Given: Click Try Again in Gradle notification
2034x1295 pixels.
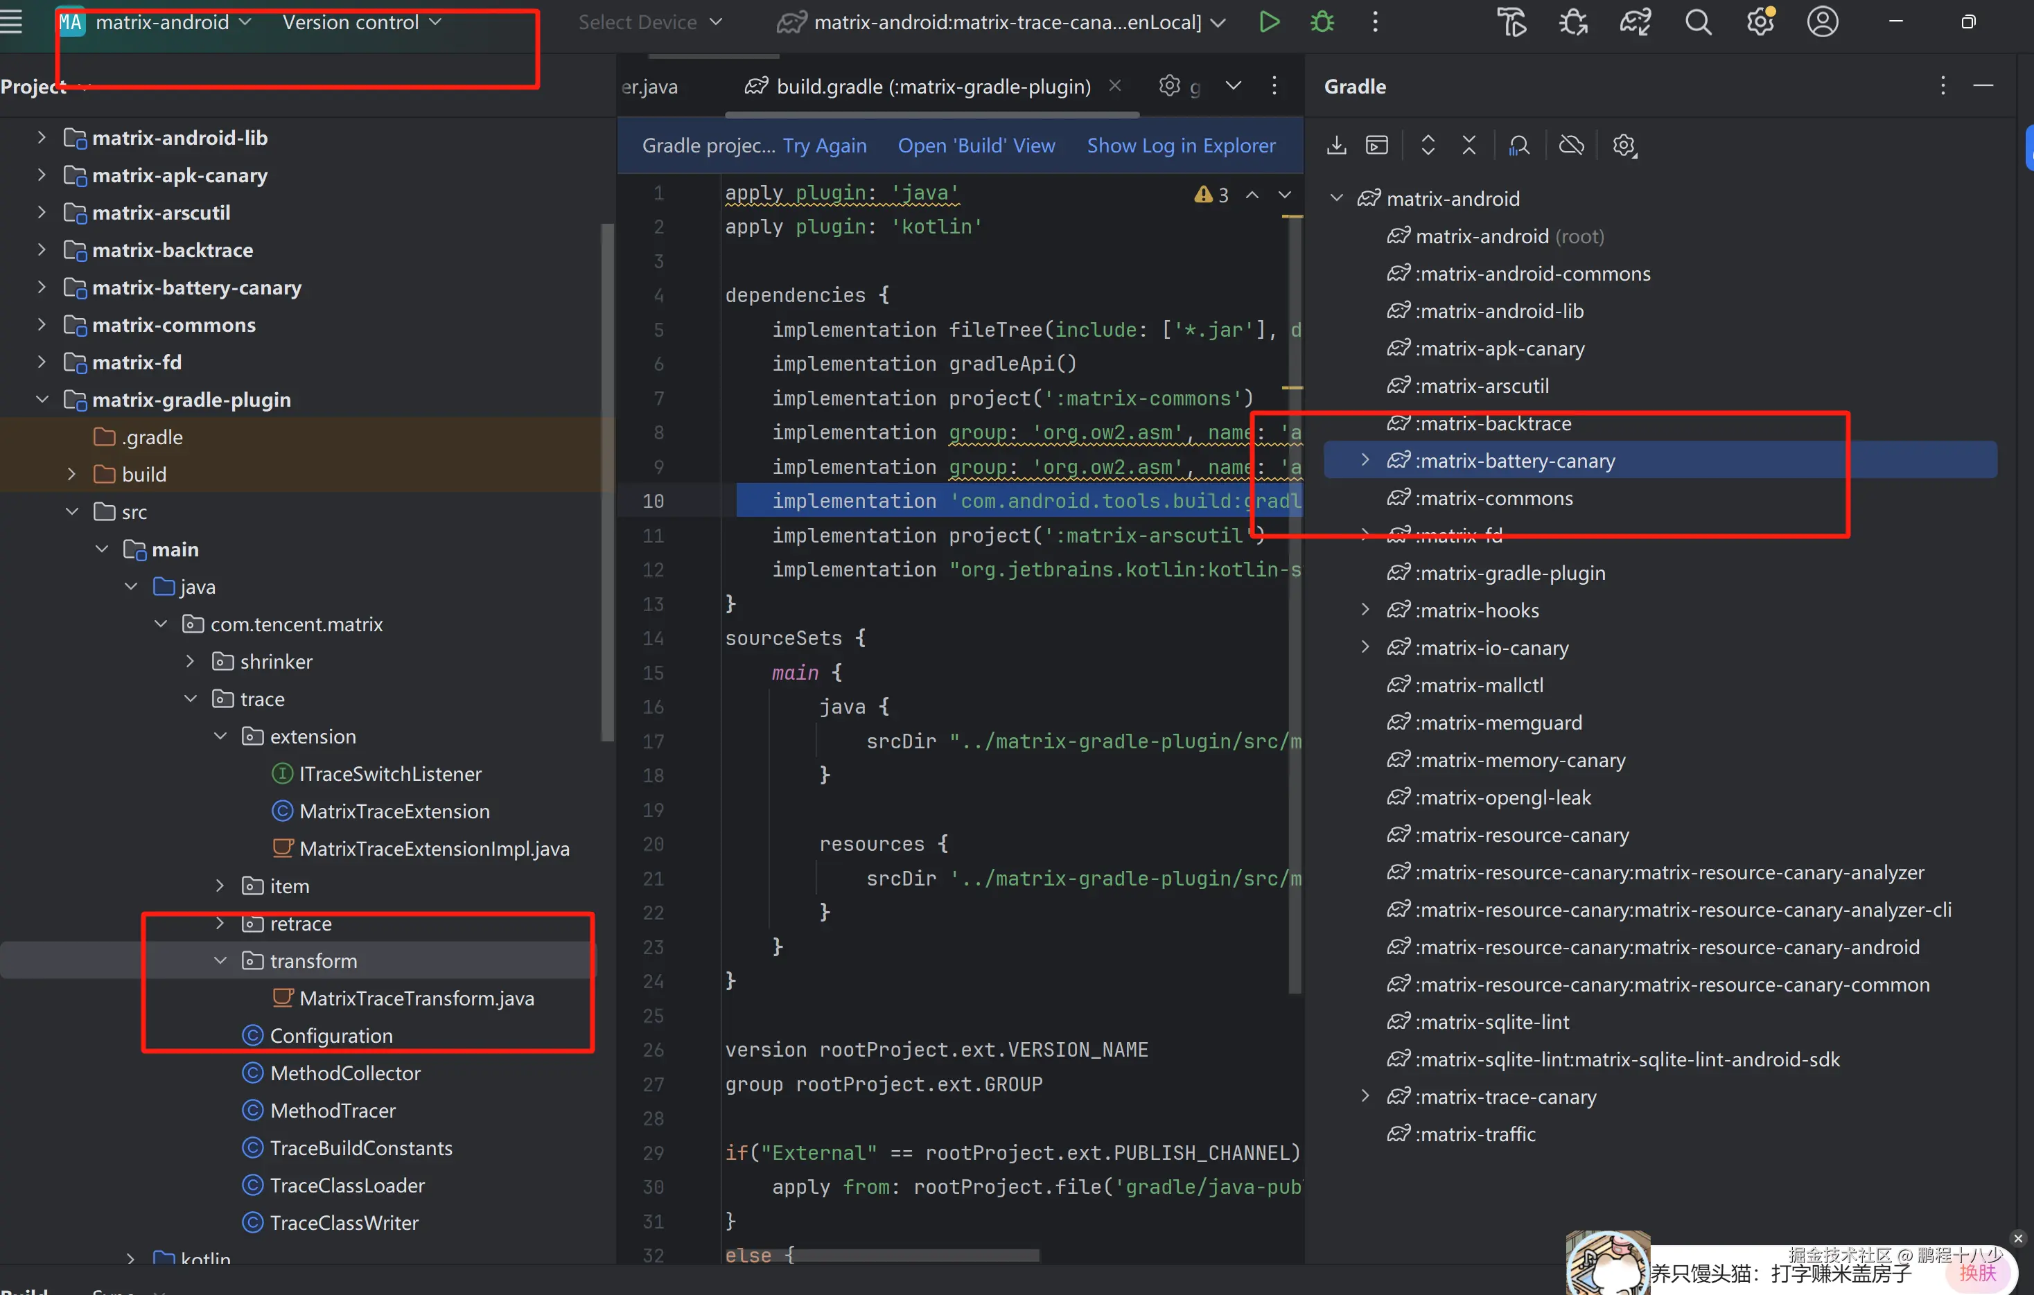Looking at the screenshot, I should coord(825,146).
